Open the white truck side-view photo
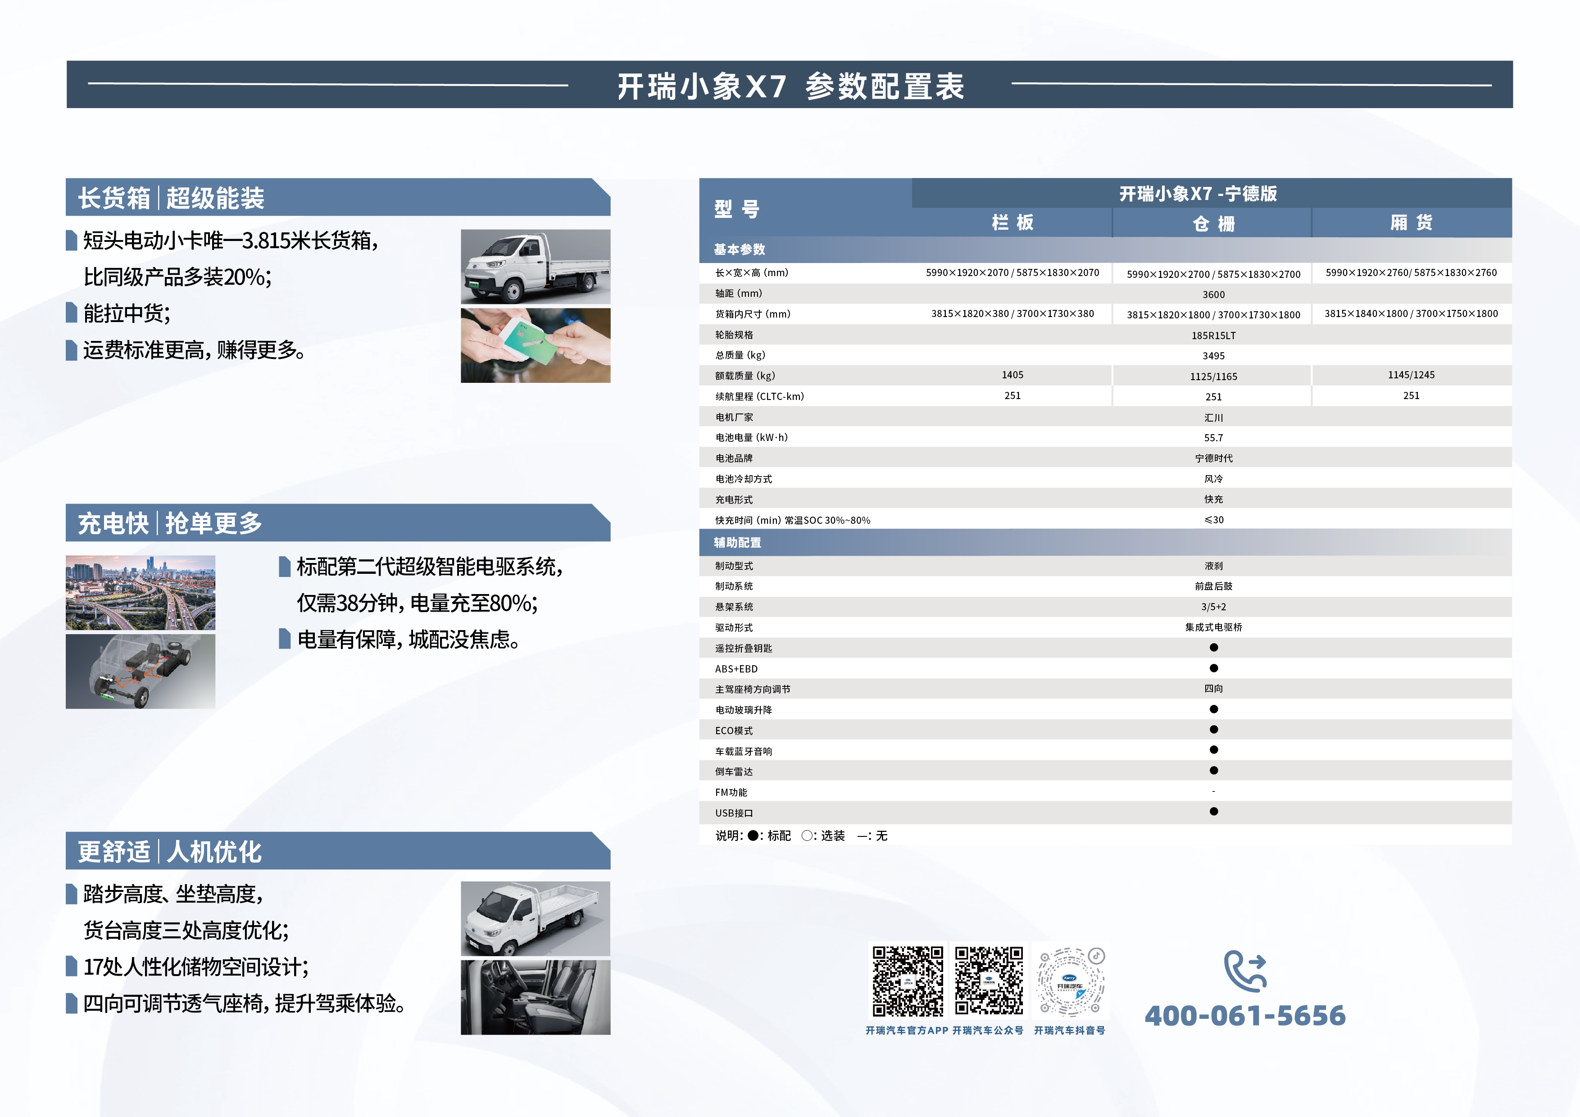This screenshot has height=1117, width=1580. click(536, 266)
